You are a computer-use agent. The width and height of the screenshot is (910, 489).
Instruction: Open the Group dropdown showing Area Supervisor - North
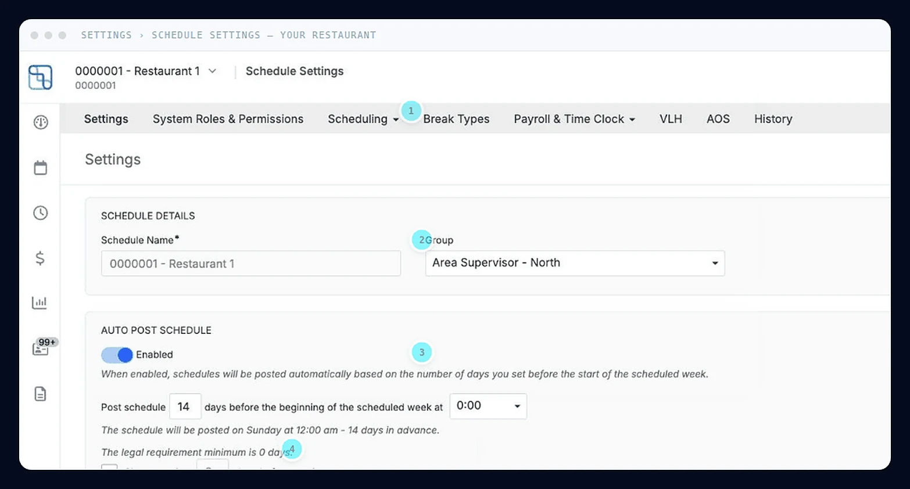tap(575, 263)
